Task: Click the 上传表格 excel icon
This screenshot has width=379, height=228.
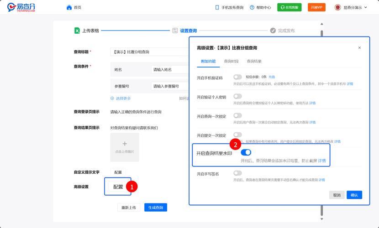Action: 77,31
